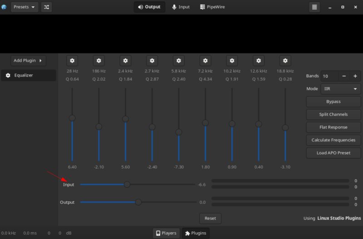Click the shuffle preset autoloading icon
363x239 pixels.
[x=47, y=7]
